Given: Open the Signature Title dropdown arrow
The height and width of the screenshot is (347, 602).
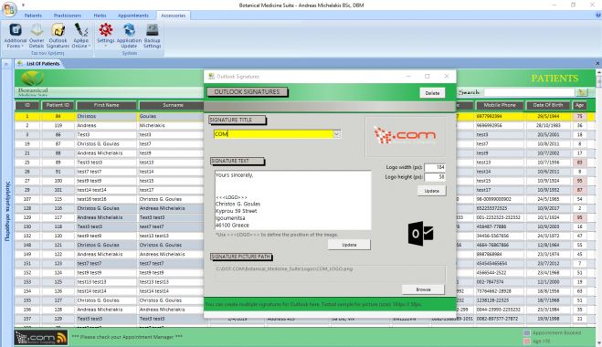Looking at the screenshot, I should [x=337, y=134].
